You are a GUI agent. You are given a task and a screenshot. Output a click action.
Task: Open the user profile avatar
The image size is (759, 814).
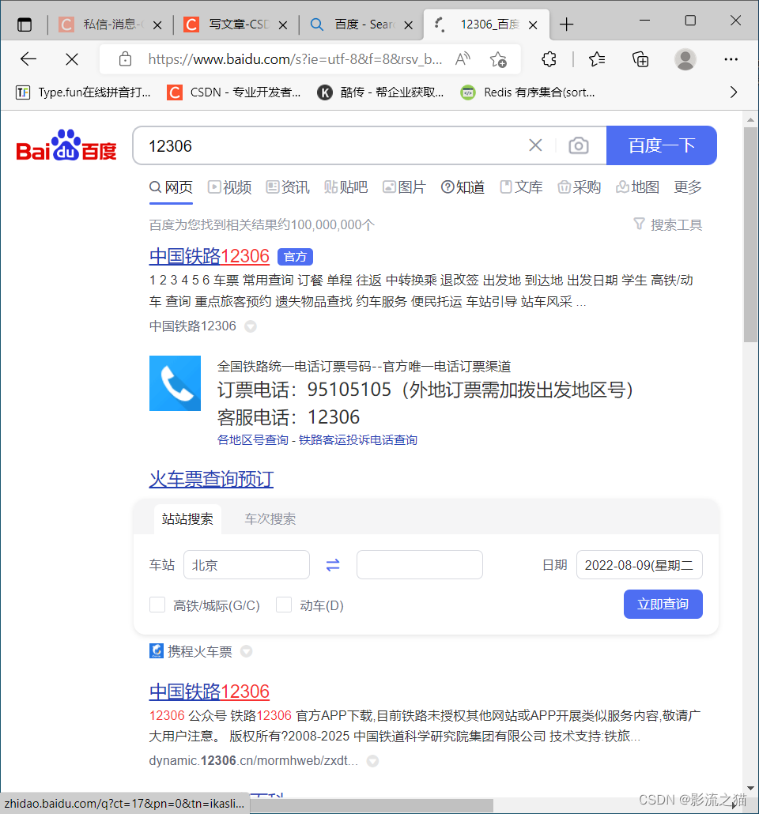685,59
